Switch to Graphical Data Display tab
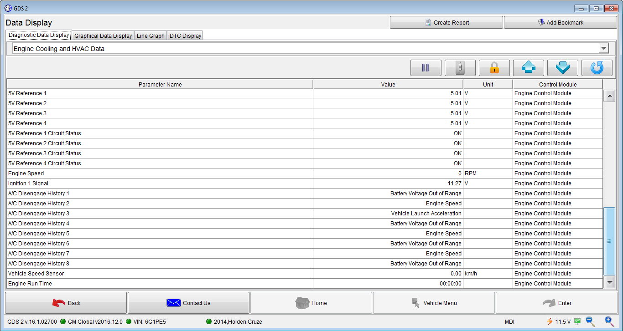This screenshot has width=623, height=331. [x=103, y=36]
